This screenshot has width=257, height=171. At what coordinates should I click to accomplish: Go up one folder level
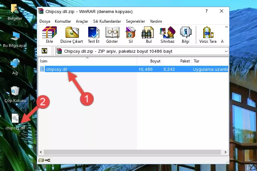coord(44,51)
